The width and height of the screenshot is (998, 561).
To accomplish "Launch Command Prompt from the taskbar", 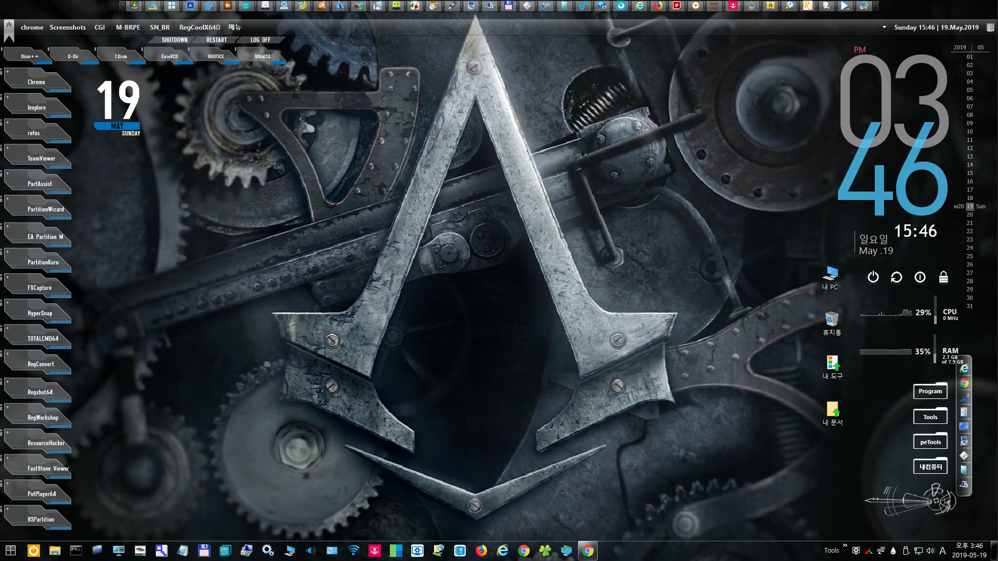I will [x=76, y=551].
